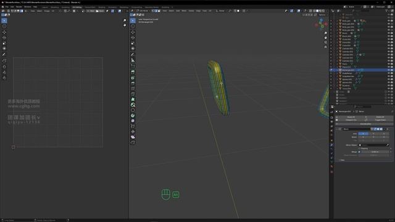The width and height of the screenshot is (395, 222).
Task: Select the Cursor tool in UV editor toolbar
Action: (x=4, y=26)
